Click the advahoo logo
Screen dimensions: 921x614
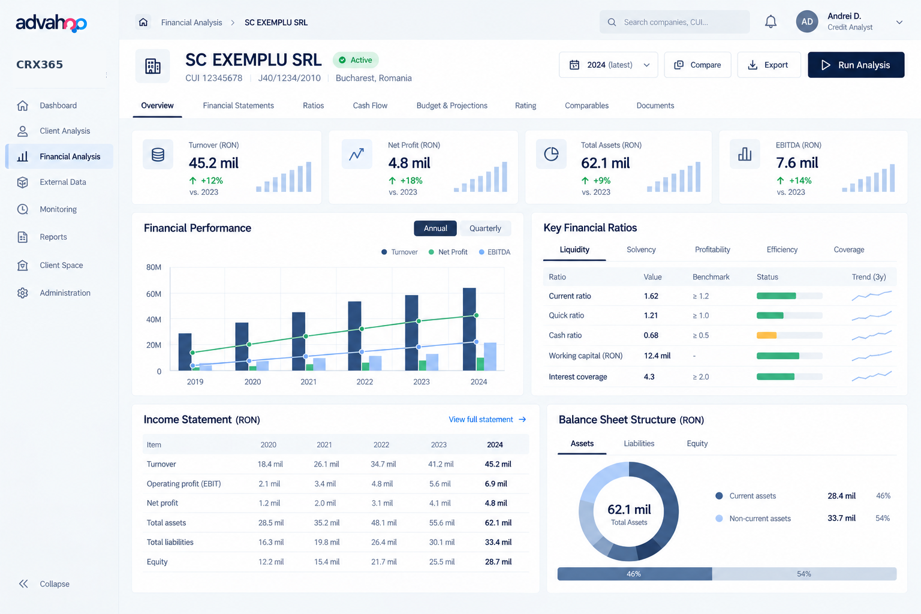tap(51, 23)
